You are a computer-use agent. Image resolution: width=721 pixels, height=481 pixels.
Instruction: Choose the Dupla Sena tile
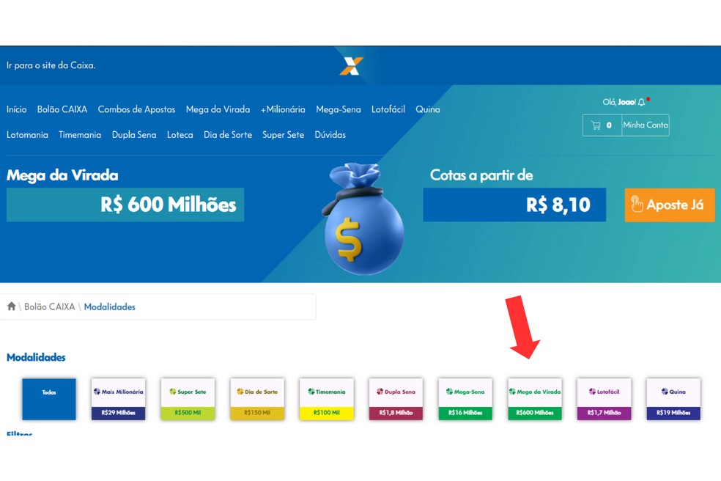pos(396,399)
